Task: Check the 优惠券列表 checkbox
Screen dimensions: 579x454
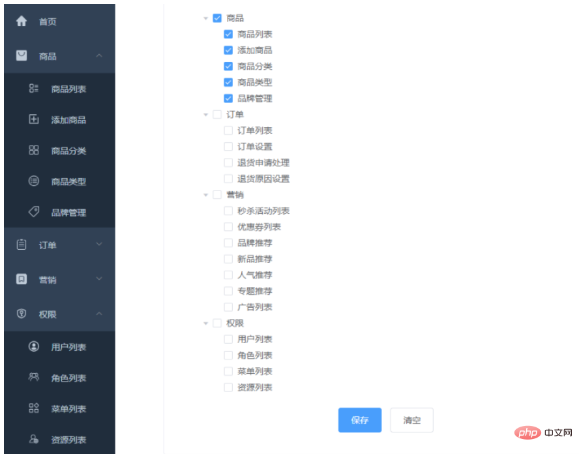Action: click(x=228, y=227)
